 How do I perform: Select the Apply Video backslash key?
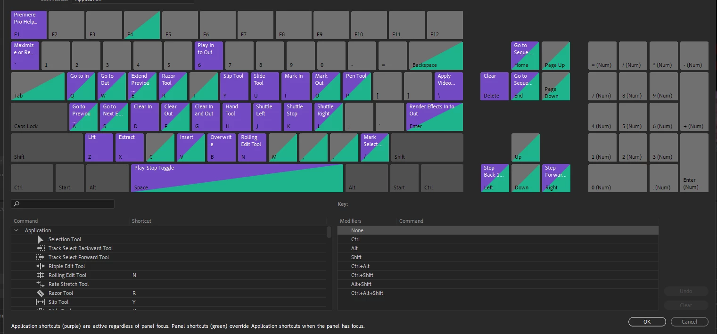tap(449, 86)
